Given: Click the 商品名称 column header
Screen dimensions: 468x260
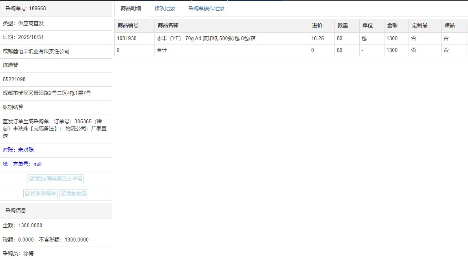Looking at the screenshot, I should 168,25.
